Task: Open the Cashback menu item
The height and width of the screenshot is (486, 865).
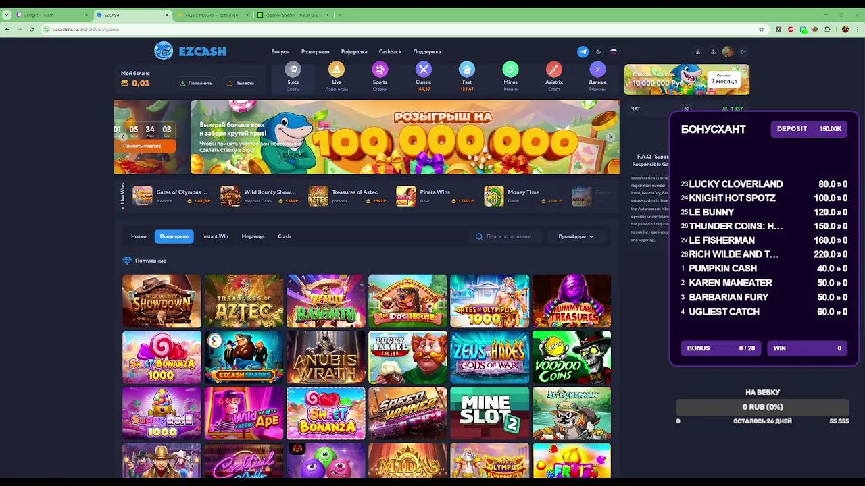Action: point(390,51)
